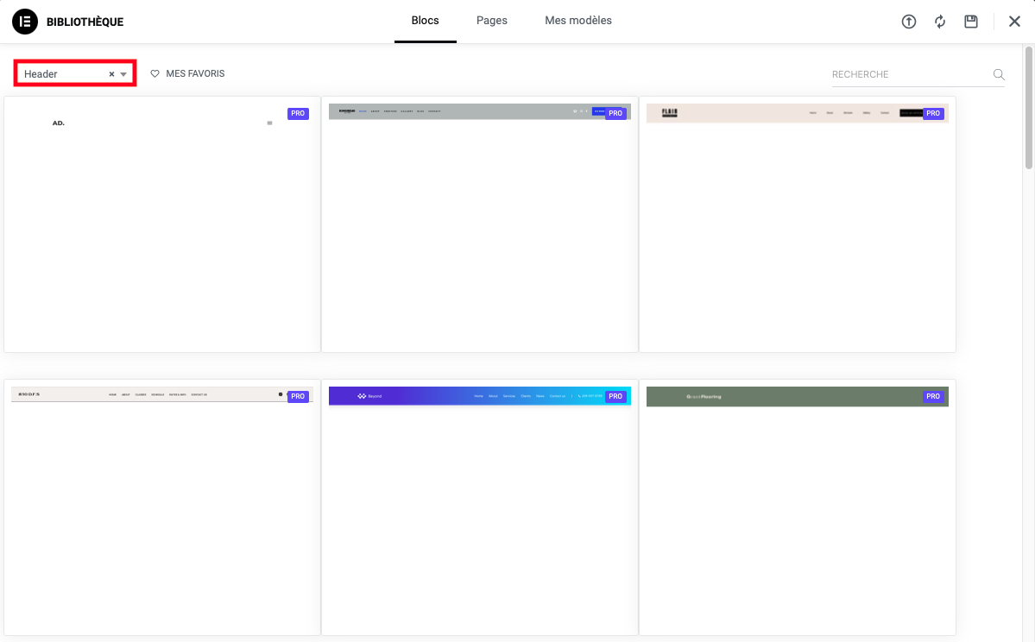This screenshot has height=642, width=1035.
Task: Clear the Header filter with the x
Action: tap(111, 74)
